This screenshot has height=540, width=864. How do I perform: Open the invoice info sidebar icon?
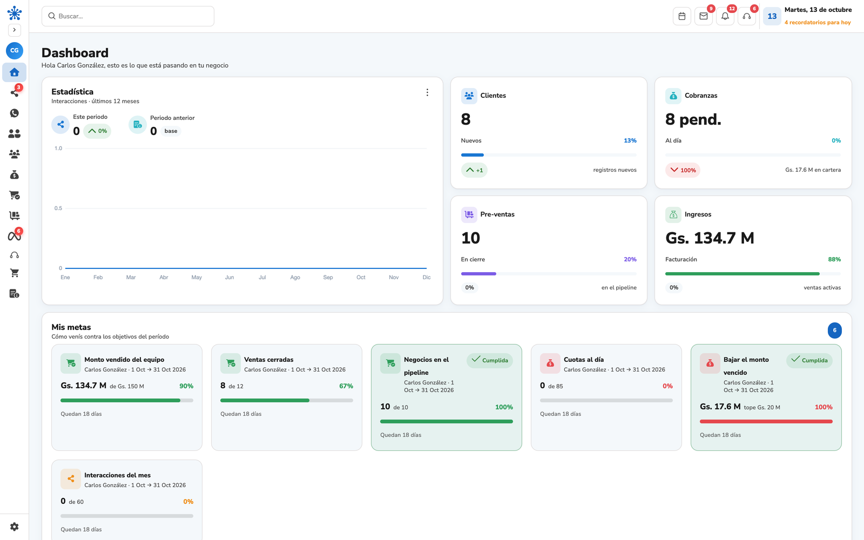(15, 294)
